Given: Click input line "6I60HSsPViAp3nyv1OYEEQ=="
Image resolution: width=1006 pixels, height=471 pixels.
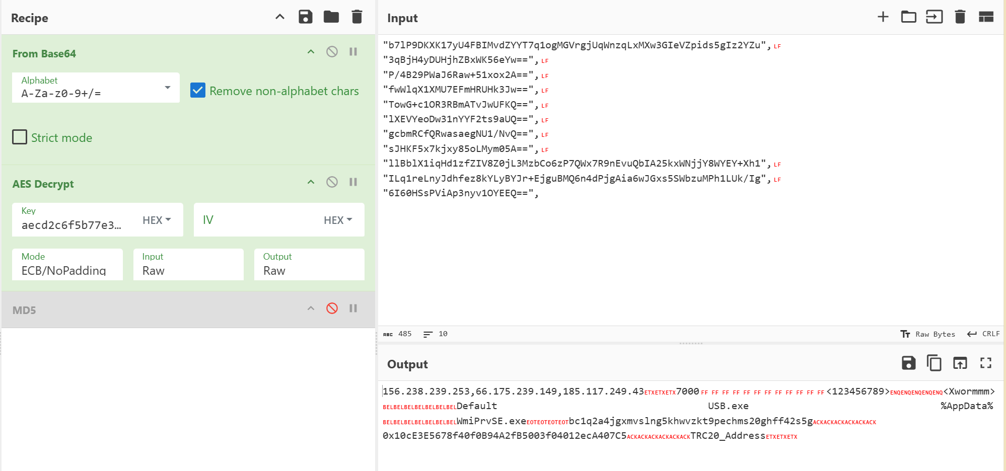Looking at the screenshot, I should (461, 193).
